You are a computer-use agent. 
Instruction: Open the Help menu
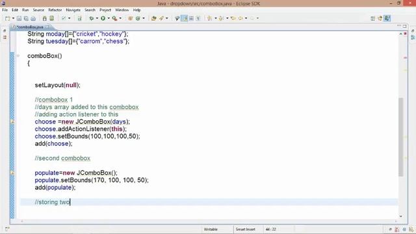[x=136, y=10]
